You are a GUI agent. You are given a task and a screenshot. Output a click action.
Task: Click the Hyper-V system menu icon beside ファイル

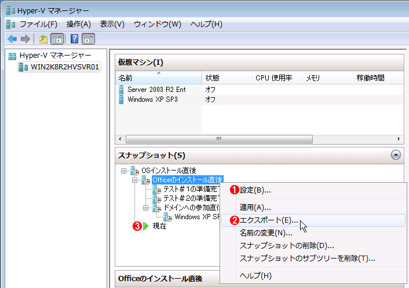tap(10, 24)
